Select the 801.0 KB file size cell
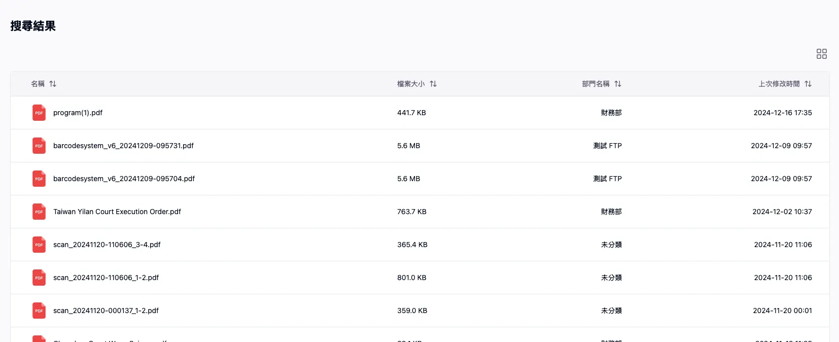This screenshot has width=839, height=342. [411, 278]
